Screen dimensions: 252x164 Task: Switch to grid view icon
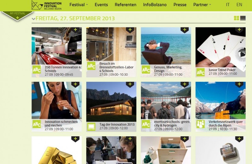[237, 18]
